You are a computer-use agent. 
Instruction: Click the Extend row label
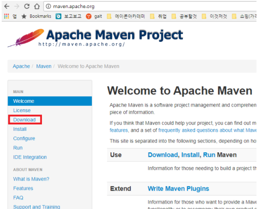(121, 189)
